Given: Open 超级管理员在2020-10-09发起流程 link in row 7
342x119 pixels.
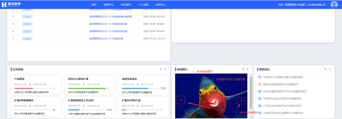Looking at the screenshot, I should 106,39.
